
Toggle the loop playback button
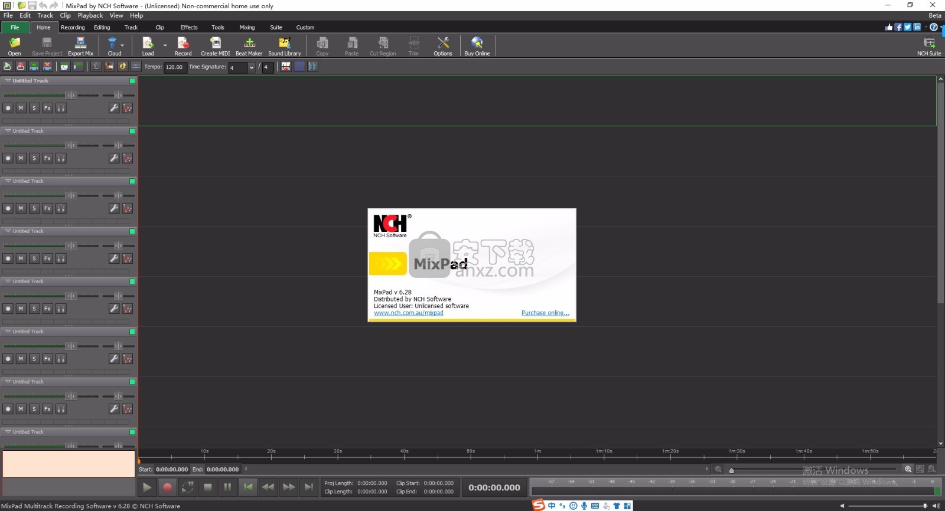(188, 487)
